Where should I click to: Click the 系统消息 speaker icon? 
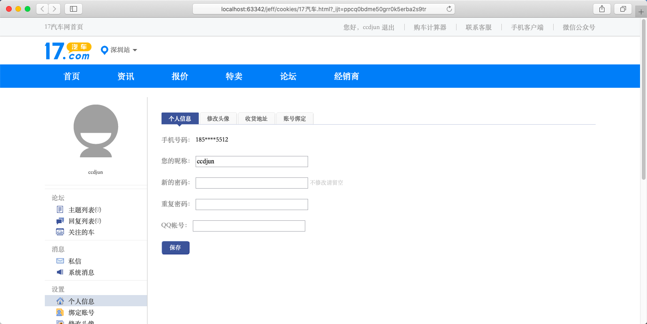click(60, 272)
